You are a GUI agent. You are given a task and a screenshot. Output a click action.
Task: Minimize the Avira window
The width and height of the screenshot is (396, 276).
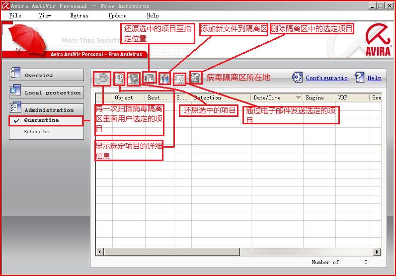point(372,6)
